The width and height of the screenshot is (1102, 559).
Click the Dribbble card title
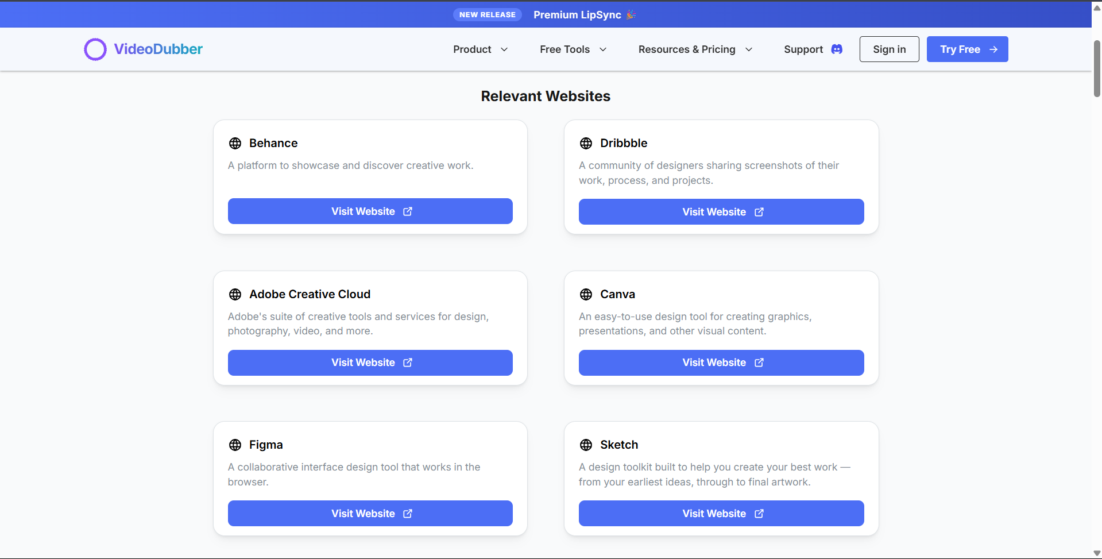[624, 143]
